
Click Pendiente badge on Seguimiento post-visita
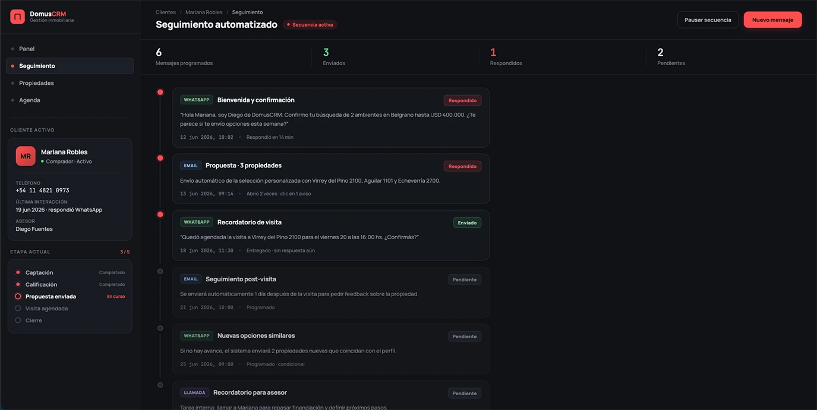pos(465,279)
